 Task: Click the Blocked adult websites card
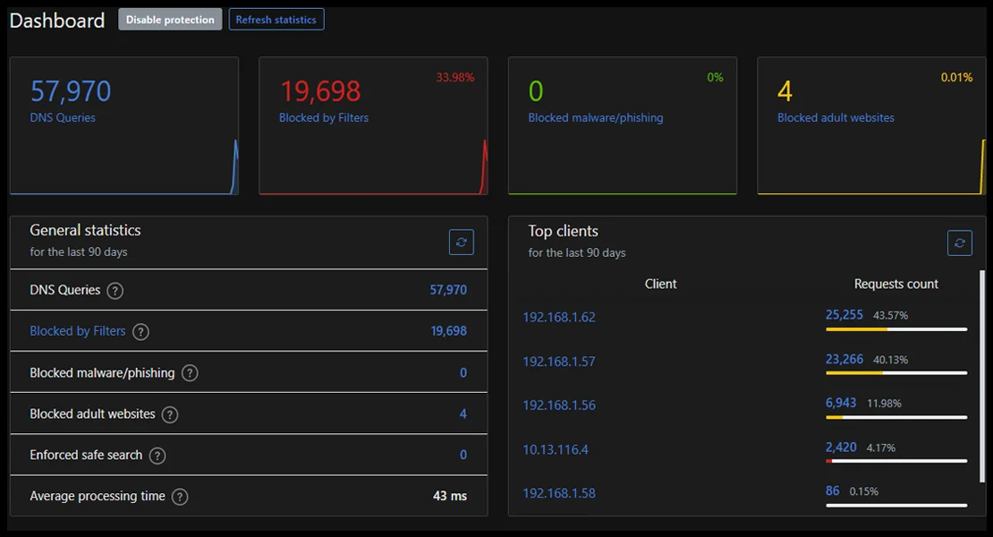point(870,125)
